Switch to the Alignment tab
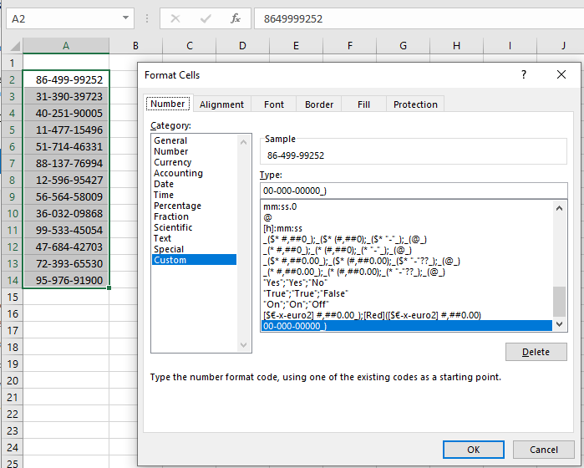 221,104
